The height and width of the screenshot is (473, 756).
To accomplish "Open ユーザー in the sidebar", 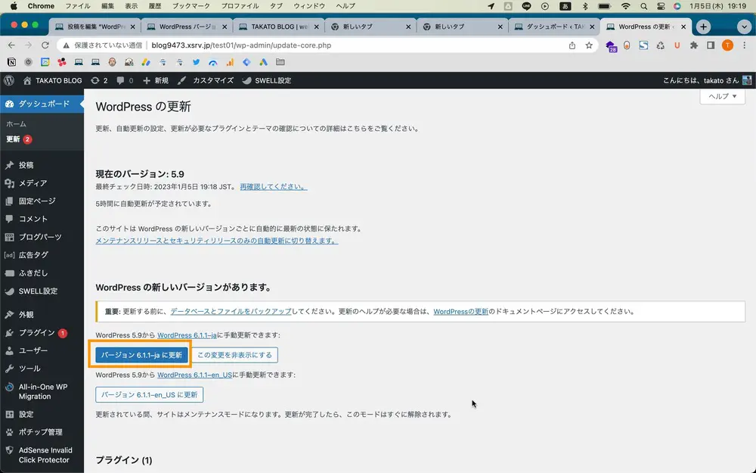I will tap(42, 350).
